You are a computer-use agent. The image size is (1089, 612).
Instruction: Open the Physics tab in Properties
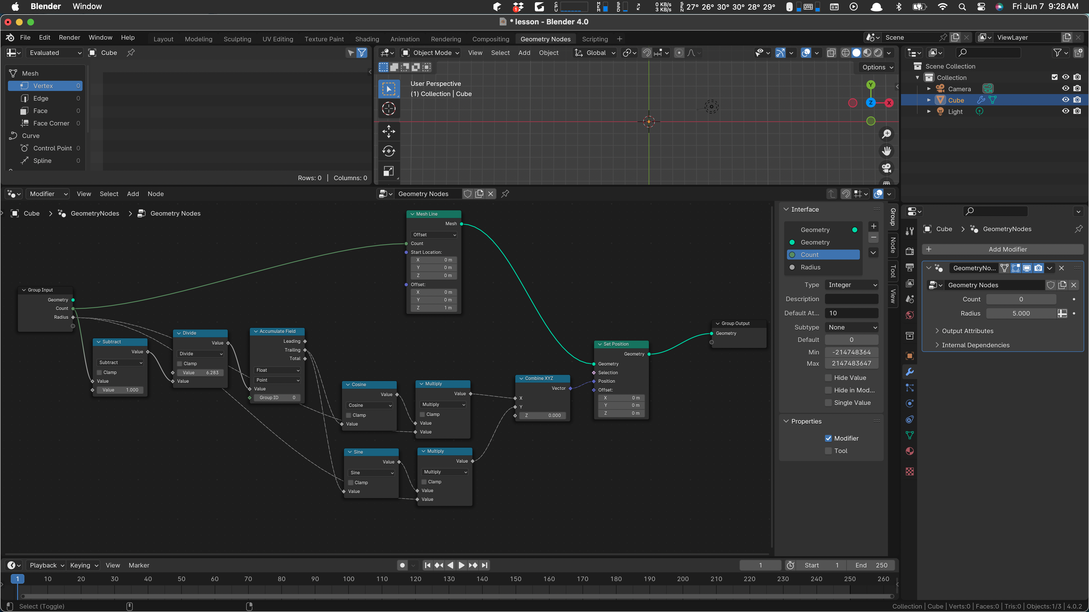click(910, 403)
